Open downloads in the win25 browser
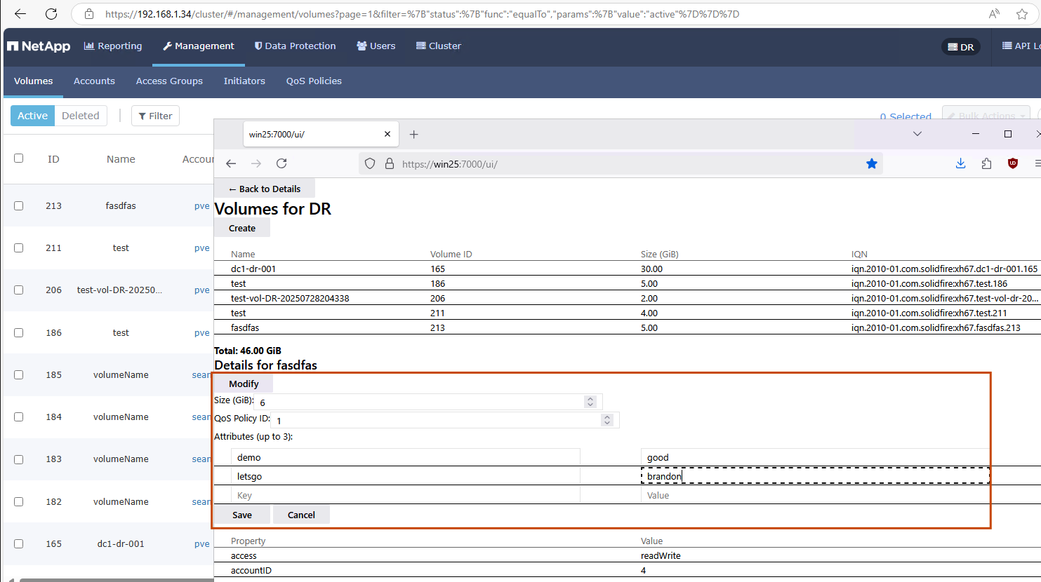 click(961, 163)
